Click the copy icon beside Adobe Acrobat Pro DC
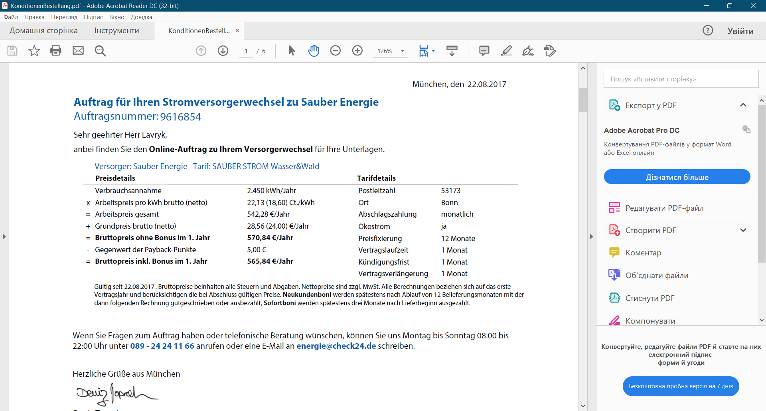The width and height of the screenshot is (766, 411). 746,129
